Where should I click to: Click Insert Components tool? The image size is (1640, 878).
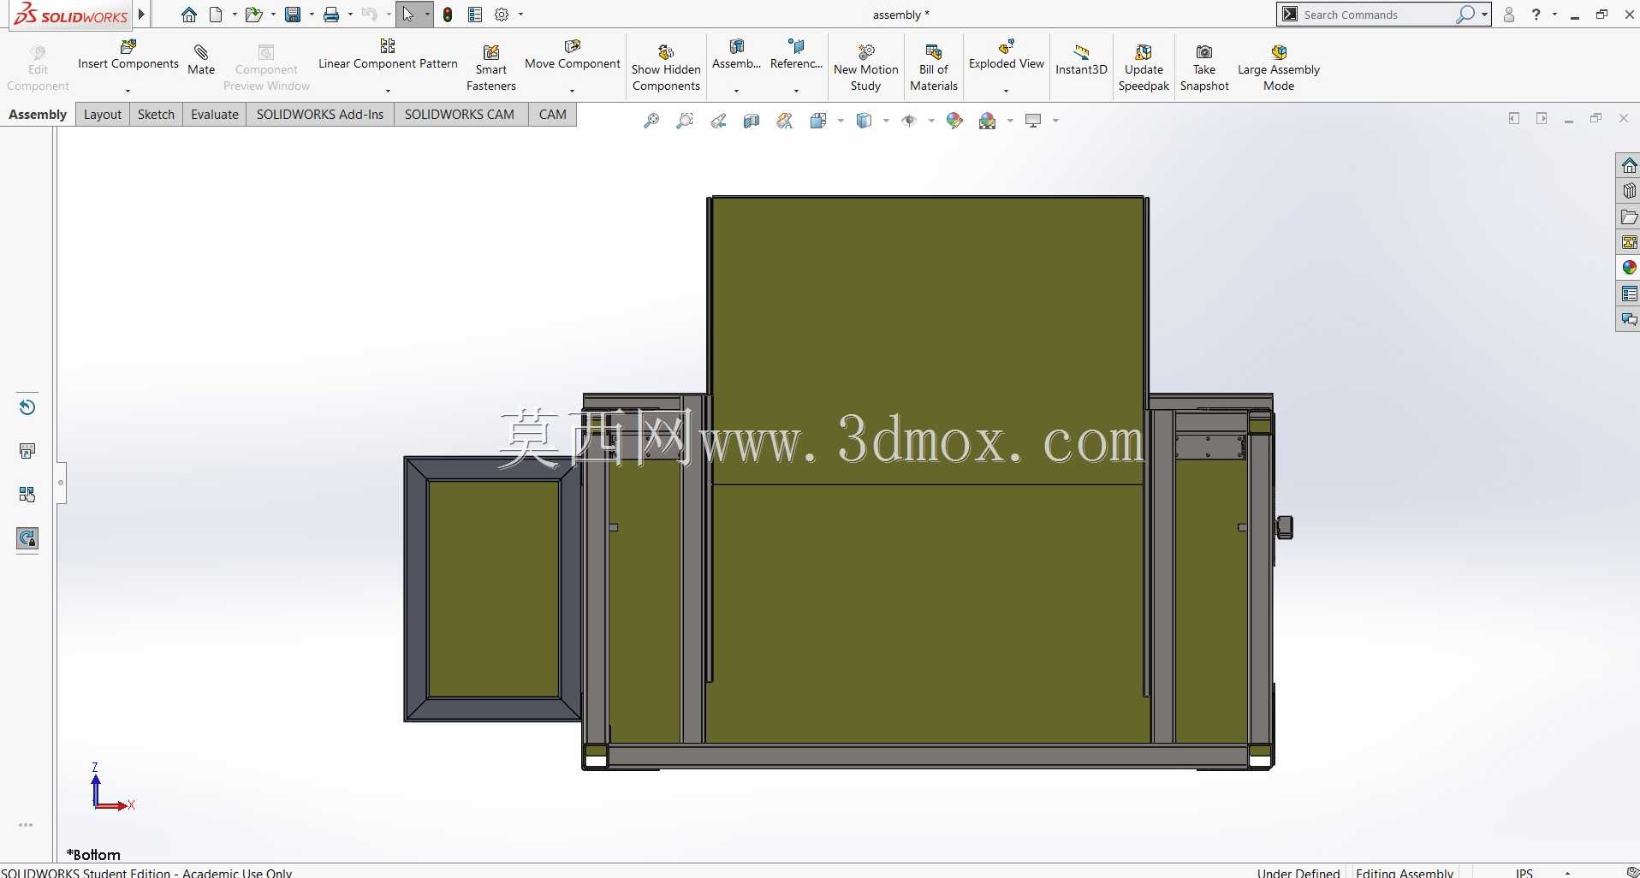[x=128, y=55]
